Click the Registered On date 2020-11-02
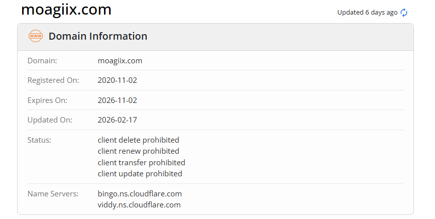Image resolution: width=435 pixels, height=219 pixels. (x=117, y=80)
